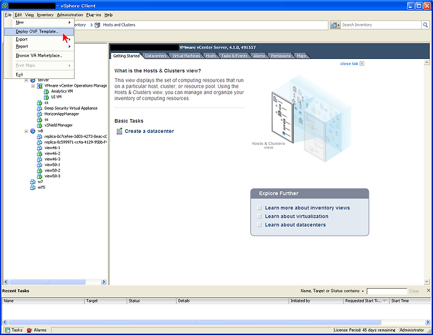Open the Export submenu
433x335 pixels.
tap(39, 39)
